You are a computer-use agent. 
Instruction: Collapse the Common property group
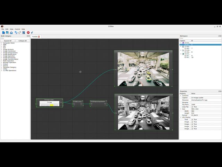(181, 96)
